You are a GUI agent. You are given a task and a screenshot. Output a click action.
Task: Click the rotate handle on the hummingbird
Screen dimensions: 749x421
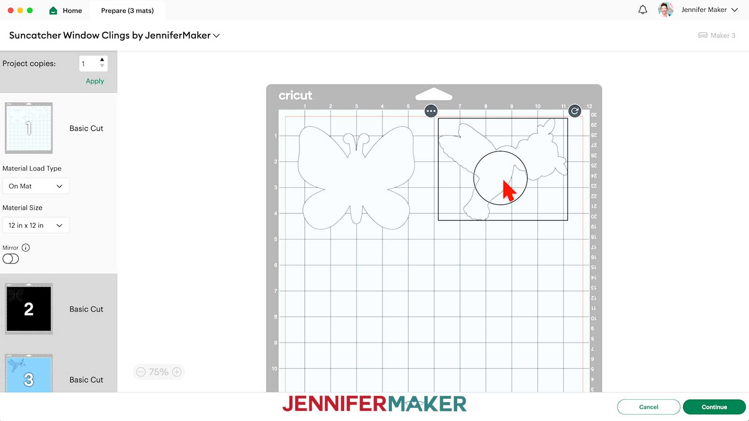pos(575,111)
